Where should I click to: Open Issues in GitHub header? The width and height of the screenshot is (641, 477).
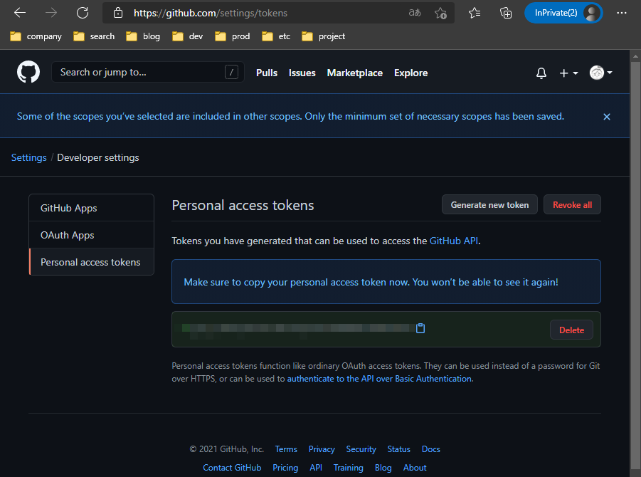click(x=302, y=73)
